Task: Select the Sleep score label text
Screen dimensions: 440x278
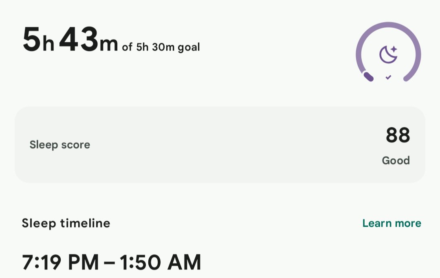Action: pos(60,145)
